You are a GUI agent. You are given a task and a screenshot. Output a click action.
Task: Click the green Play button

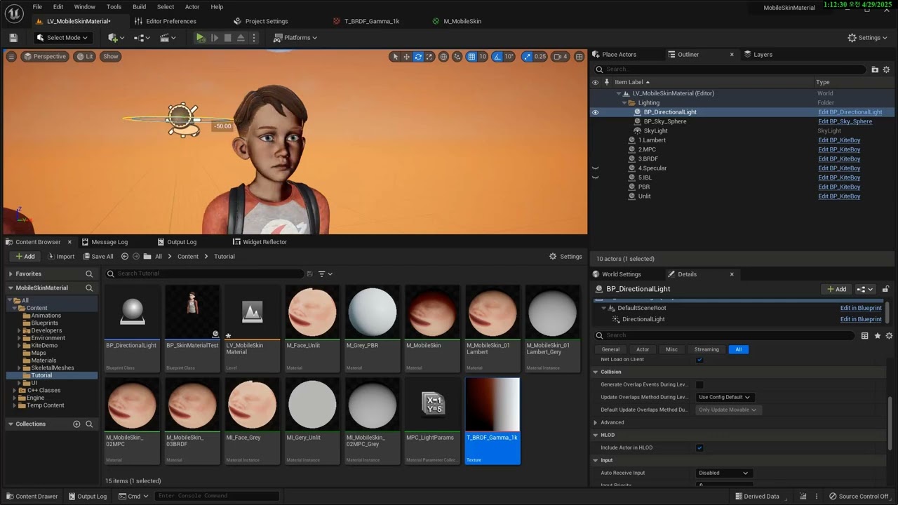201,38
